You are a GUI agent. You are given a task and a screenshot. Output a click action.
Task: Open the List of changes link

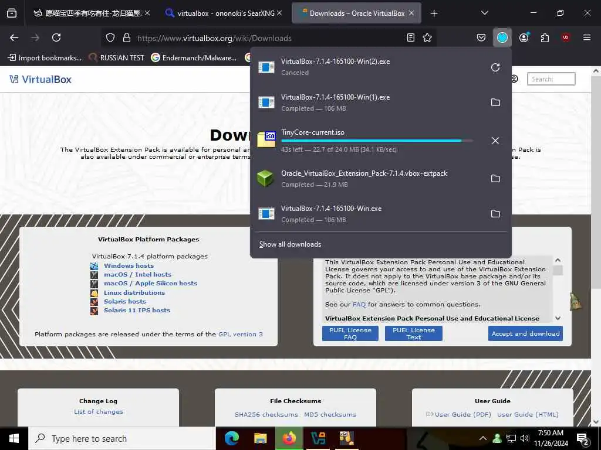pyautogui.click(x=99, y=412)
